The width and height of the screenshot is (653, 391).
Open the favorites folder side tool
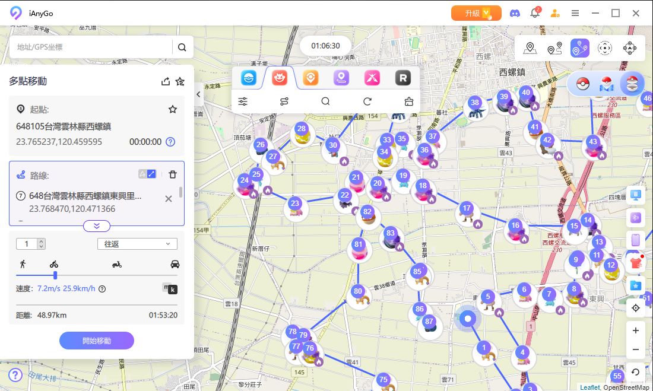(636, 285)
